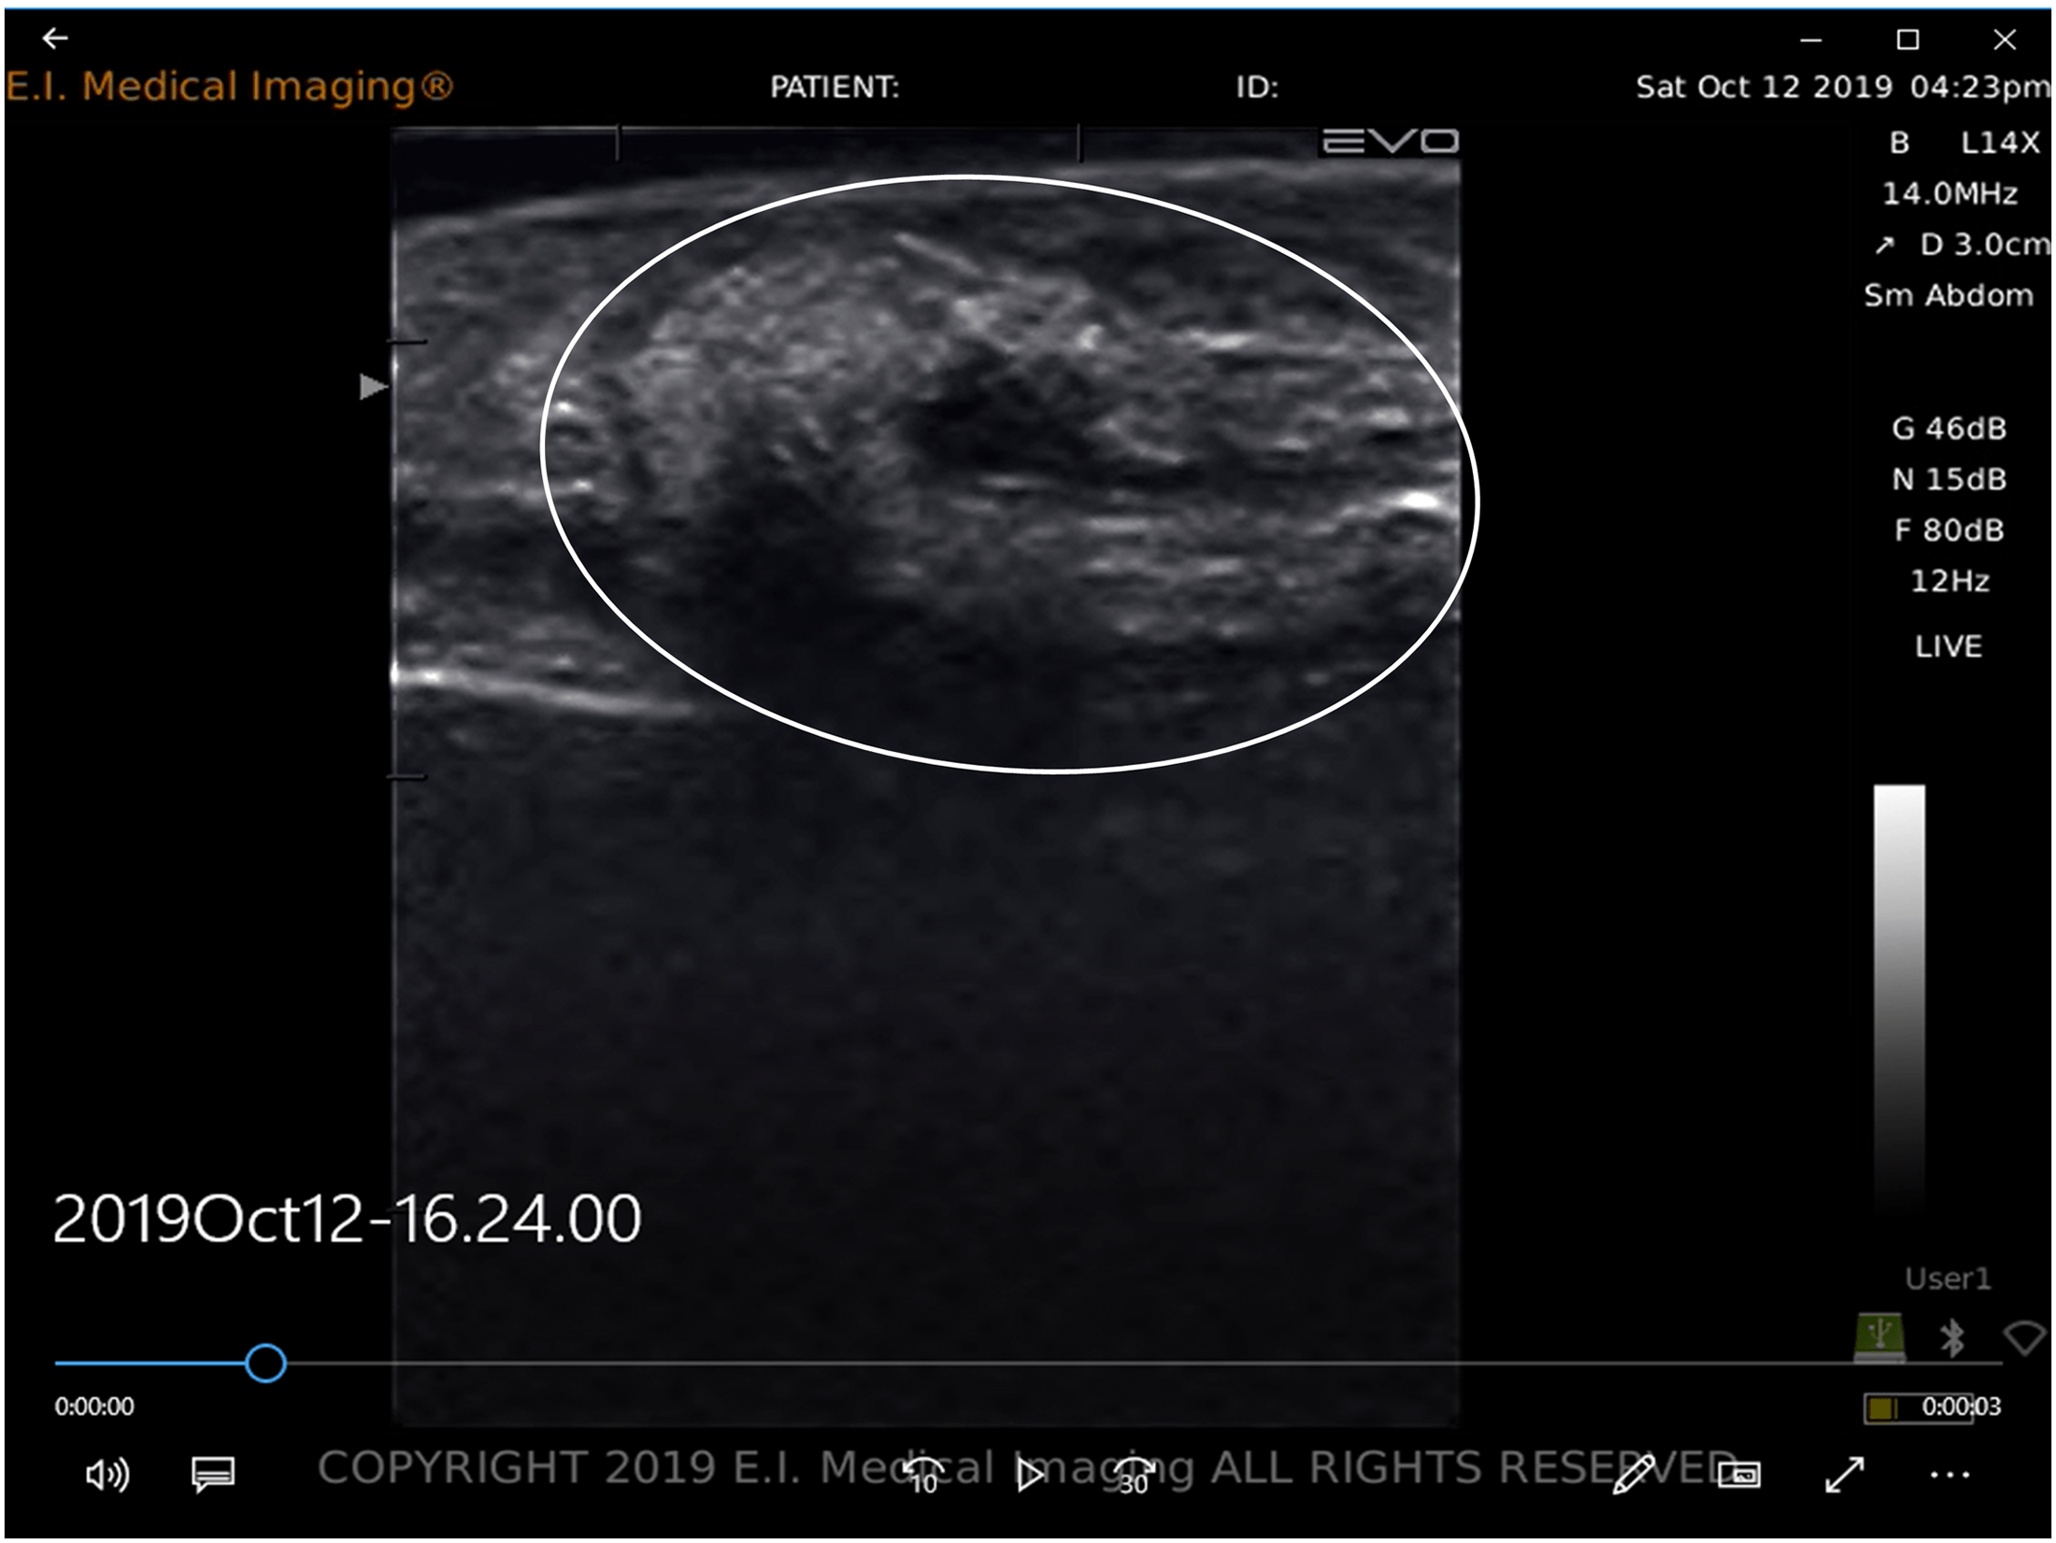
Task: Click the 'ID:' field label
Action: point(1257,87)
